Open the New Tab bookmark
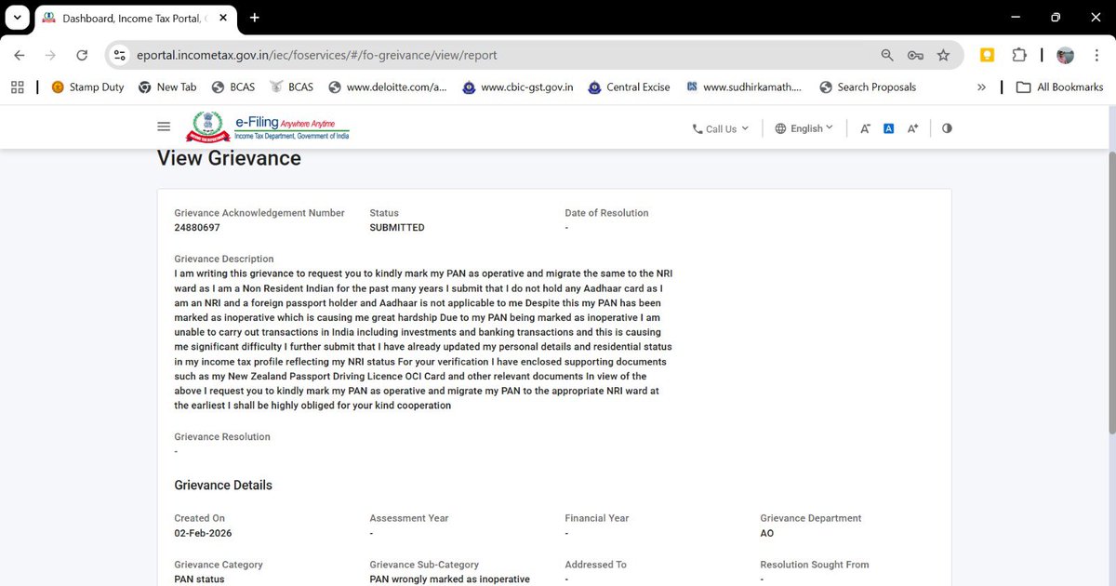This screenshot has height=586, width=1116. pos(167,87)
